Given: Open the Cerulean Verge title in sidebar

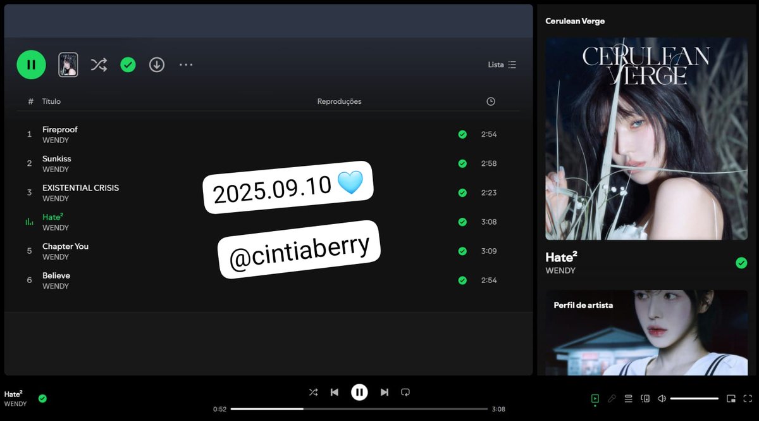Looking at the screenshot, I should [x=575, y=21].
